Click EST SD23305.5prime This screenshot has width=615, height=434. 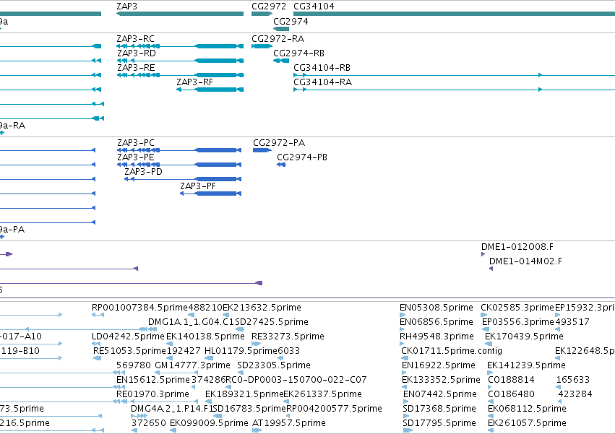(x=274, y=365)
